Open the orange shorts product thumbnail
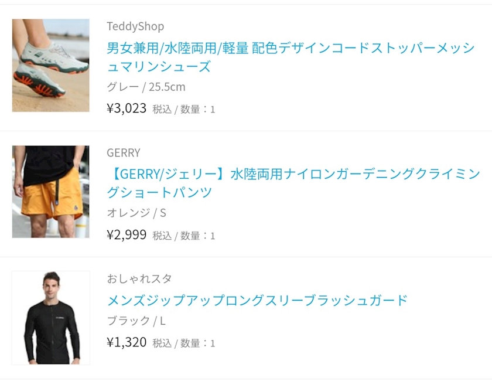Viewport: 492px width, 381px height. pos(51,192)
